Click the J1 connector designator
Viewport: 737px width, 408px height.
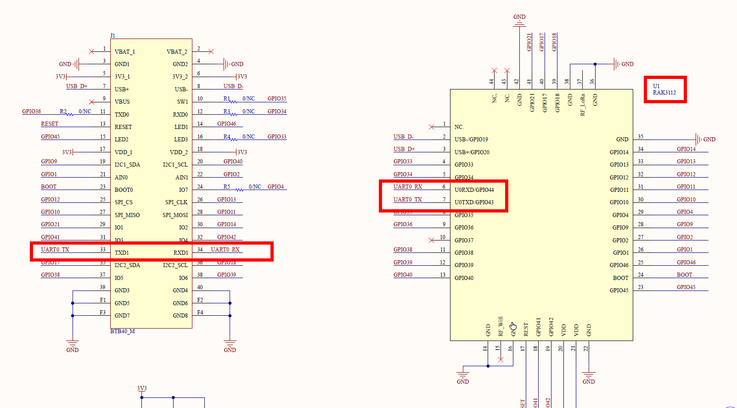click(113, 35)
